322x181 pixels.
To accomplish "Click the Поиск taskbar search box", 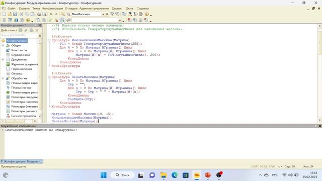I will click(123, 175).
